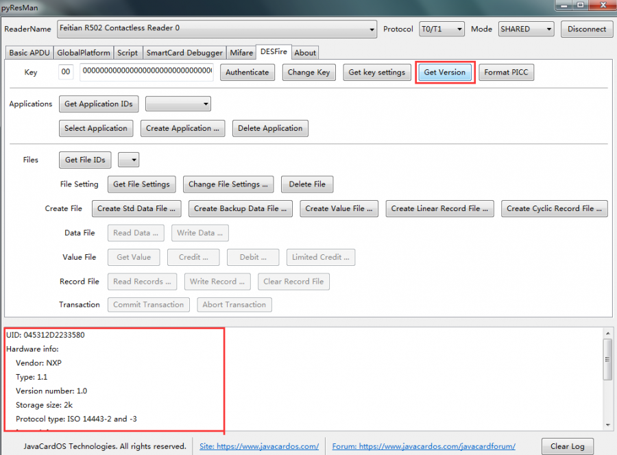
Task: Switch to the Mifare tab
Action: (241, 53)
